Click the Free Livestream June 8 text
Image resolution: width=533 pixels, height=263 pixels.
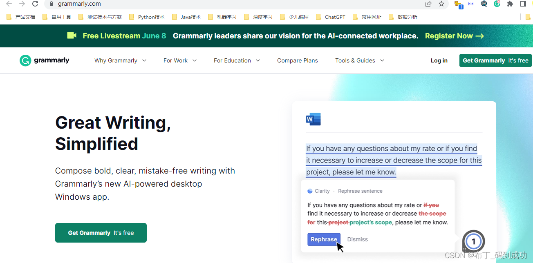(x=124, y=36)
